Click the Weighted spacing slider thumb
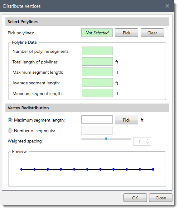Viewport: 179px width, 210px height. tap(106, 139)
